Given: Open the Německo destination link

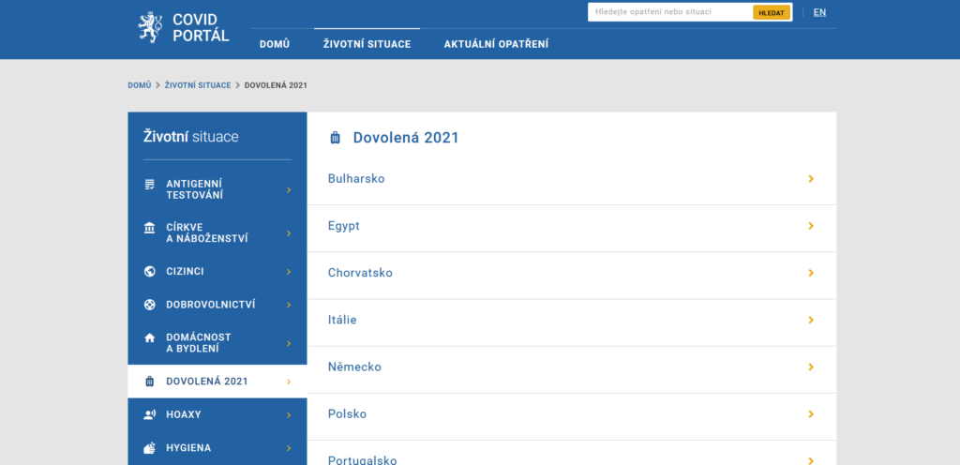Looking at the screenshot, I should [x=354, y=367].
